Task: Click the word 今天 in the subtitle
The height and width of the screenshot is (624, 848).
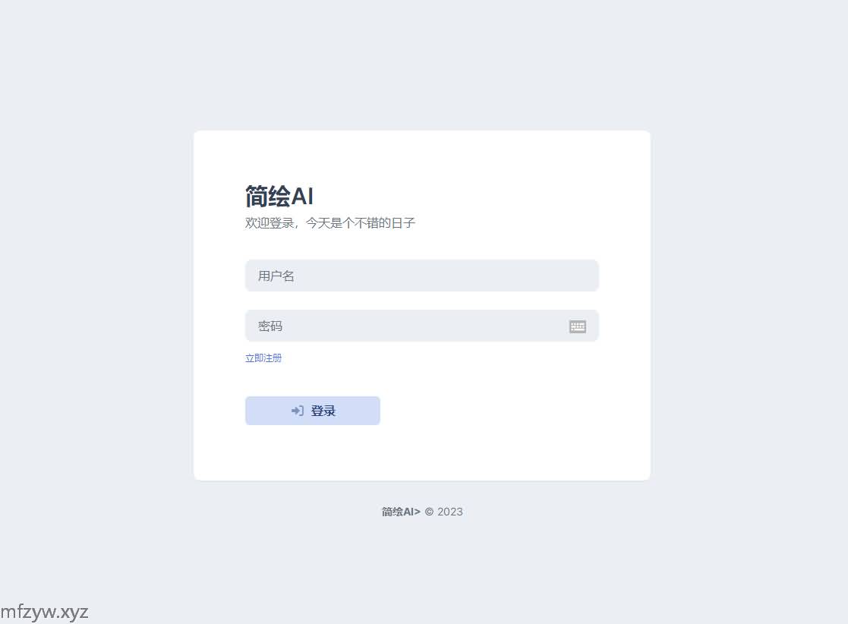Action: pyautogui.click(x=318, y=223)
